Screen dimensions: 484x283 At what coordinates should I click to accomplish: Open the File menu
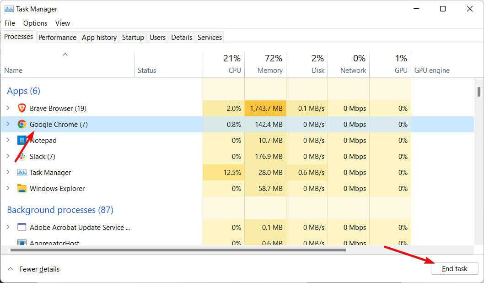(10, 23)
